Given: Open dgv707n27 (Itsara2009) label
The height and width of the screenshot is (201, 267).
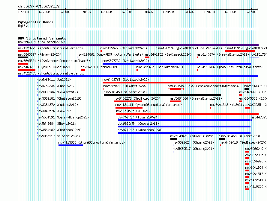Looking at the screenshot, I should click(137, 117).
